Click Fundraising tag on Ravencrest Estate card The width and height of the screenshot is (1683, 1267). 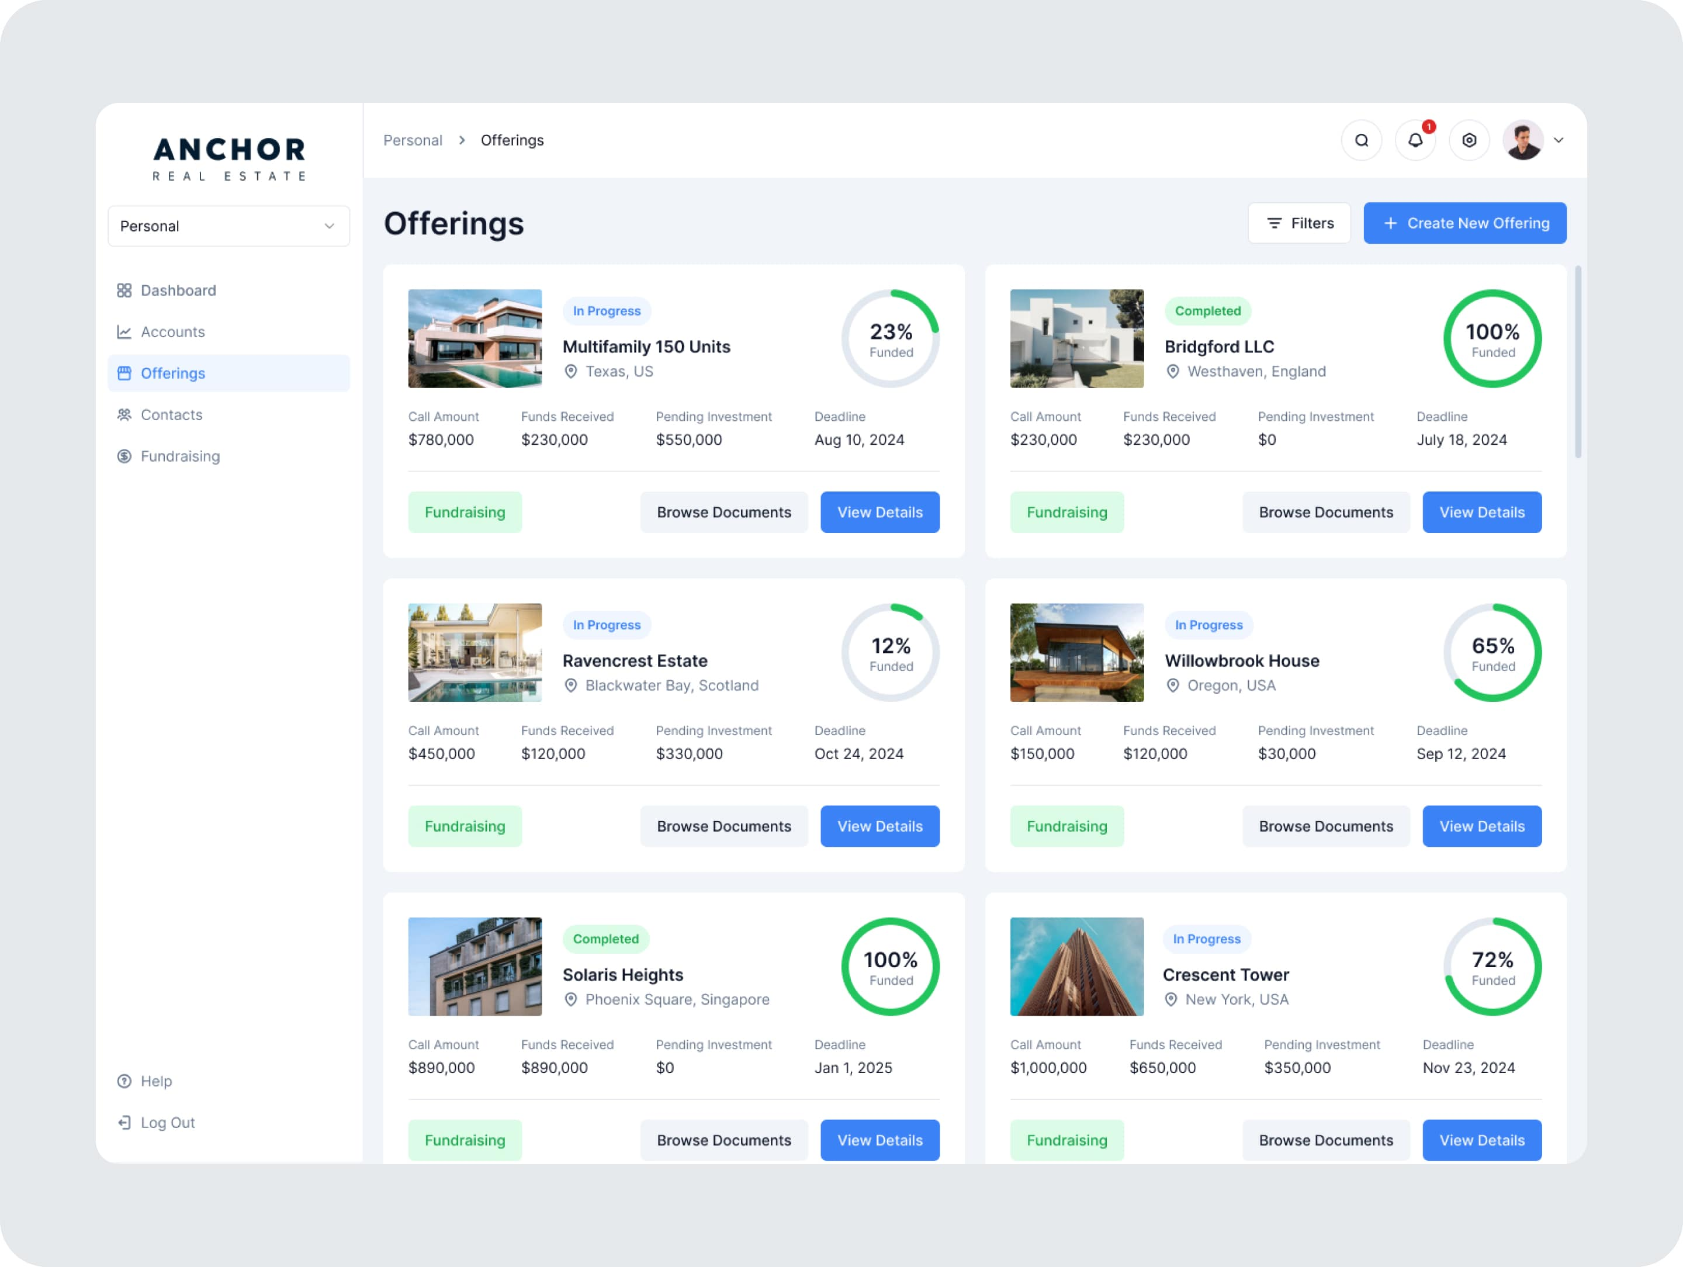[x=465, y=826]
